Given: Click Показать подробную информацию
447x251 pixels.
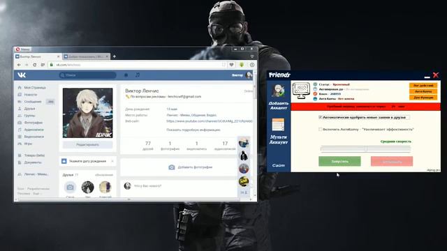Looking at the screenshot, I should [x=193, y=130].
